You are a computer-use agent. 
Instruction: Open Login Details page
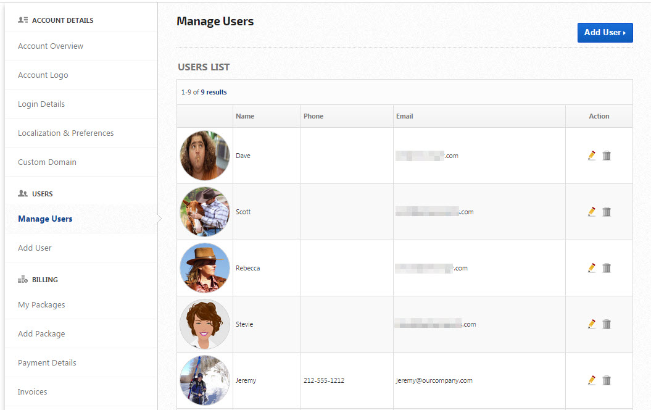coord(41,104)
